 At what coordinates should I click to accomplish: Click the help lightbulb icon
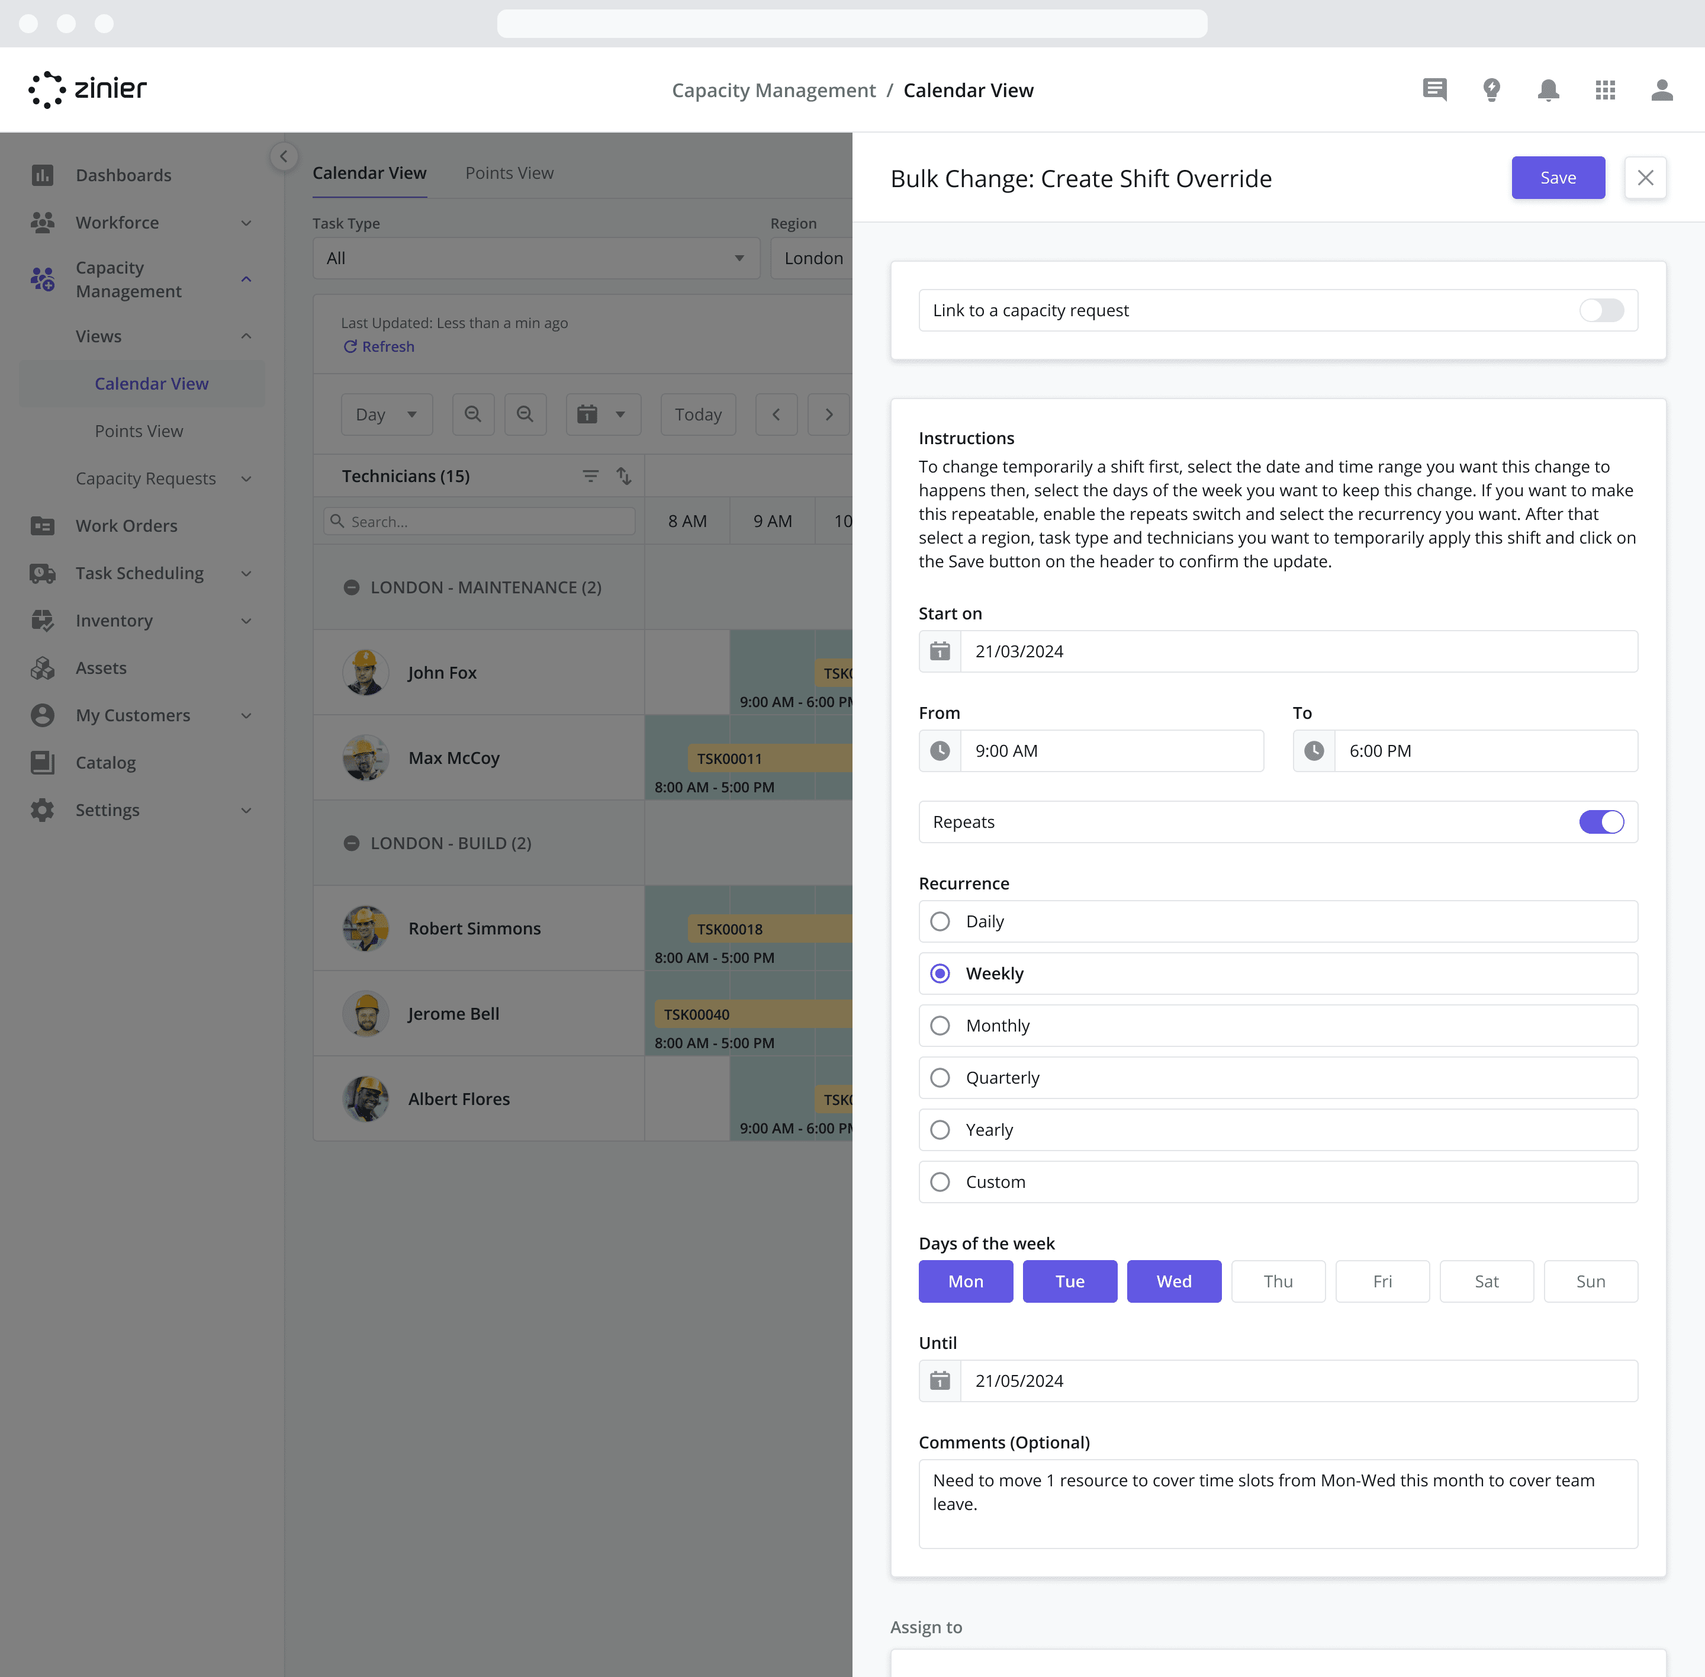(x=1490, y=89)
